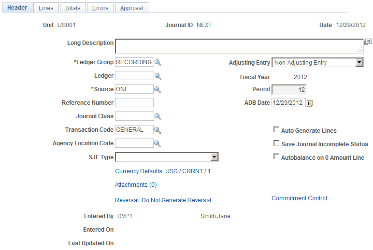Open the Source lookup magnifier

[158, 90]
